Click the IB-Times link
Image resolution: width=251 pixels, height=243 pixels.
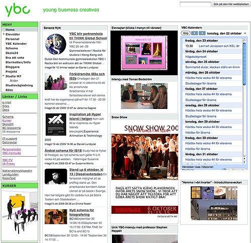9,164
